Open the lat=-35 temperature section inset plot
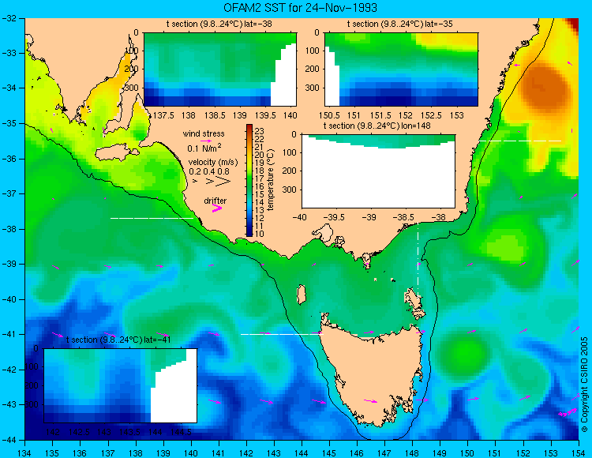 (401, 69)
